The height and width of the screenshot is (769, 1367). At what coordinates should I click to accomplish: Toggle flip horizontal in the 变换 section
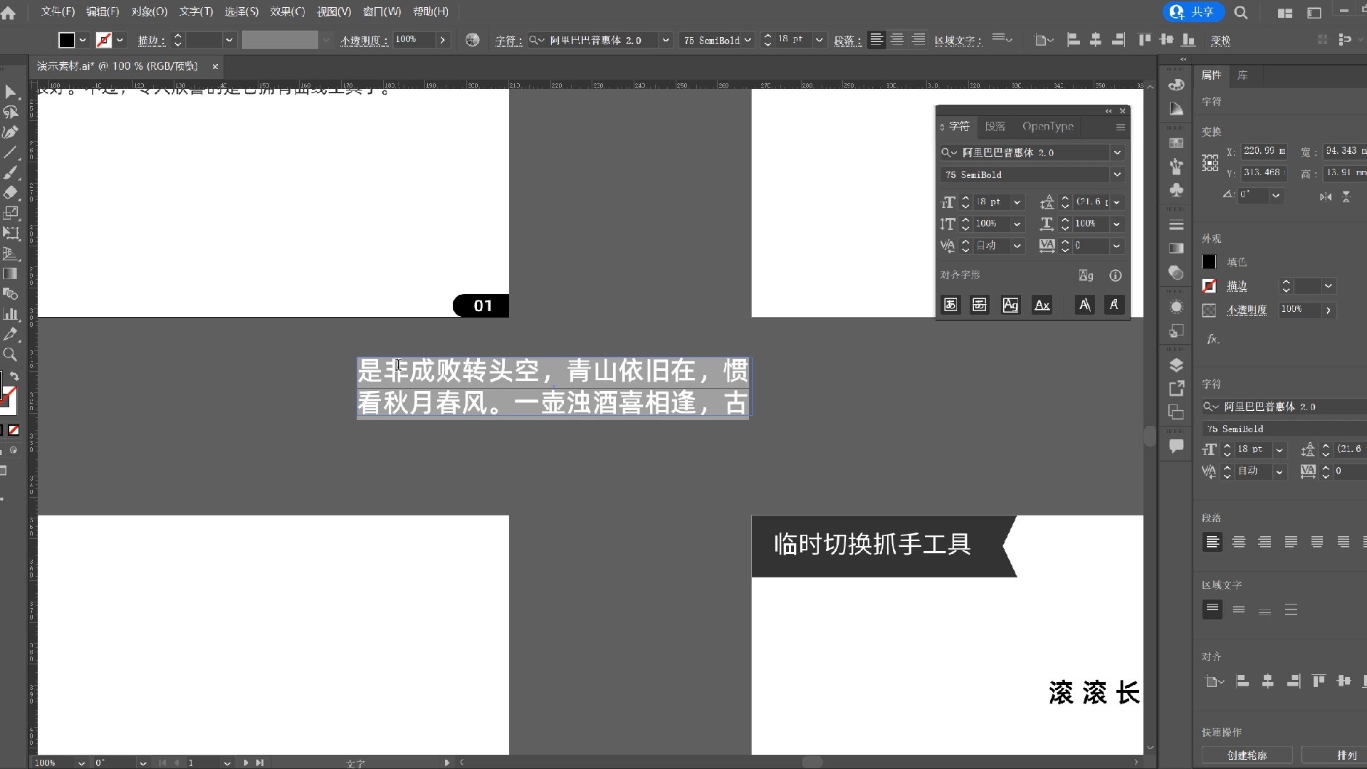[x=1324, y=197]
